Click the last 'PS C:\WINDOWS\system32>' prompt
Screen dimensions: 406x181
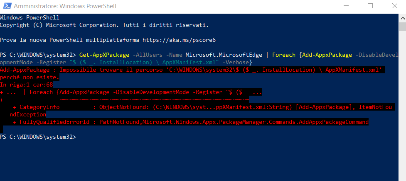[x=38, y=137]
